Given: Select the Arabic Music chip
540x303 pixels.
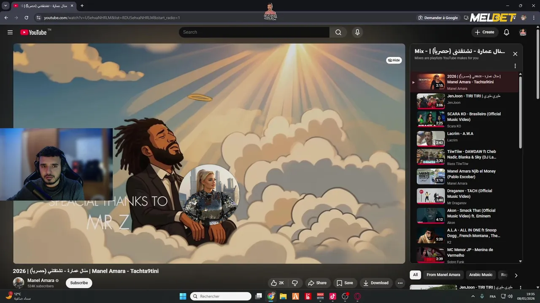Looking at the screenshot, I should coord(481,275).
